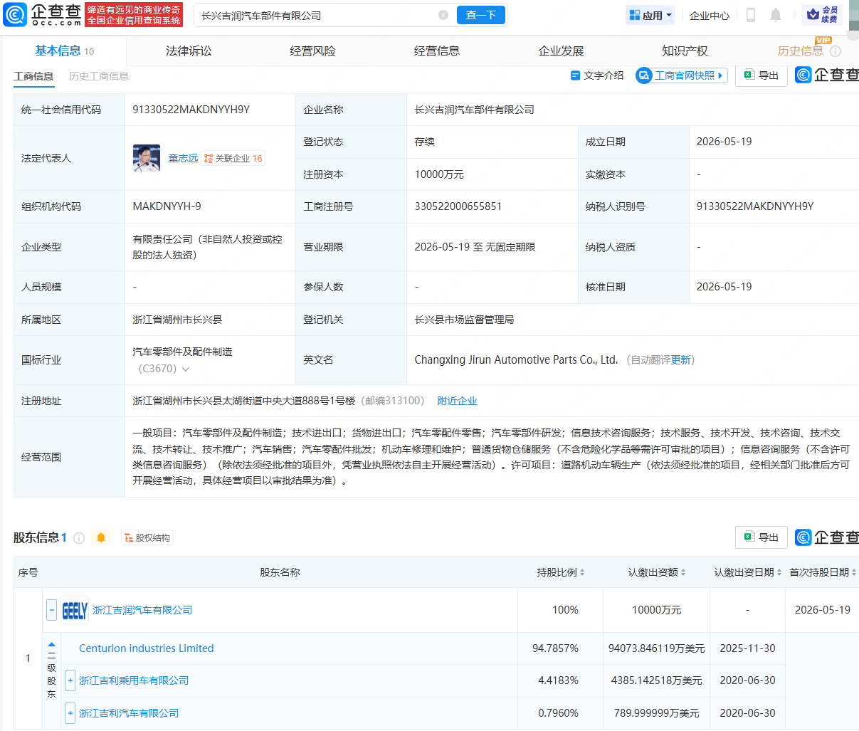Open the 文字介绍 text introduction

coord(597,75)
